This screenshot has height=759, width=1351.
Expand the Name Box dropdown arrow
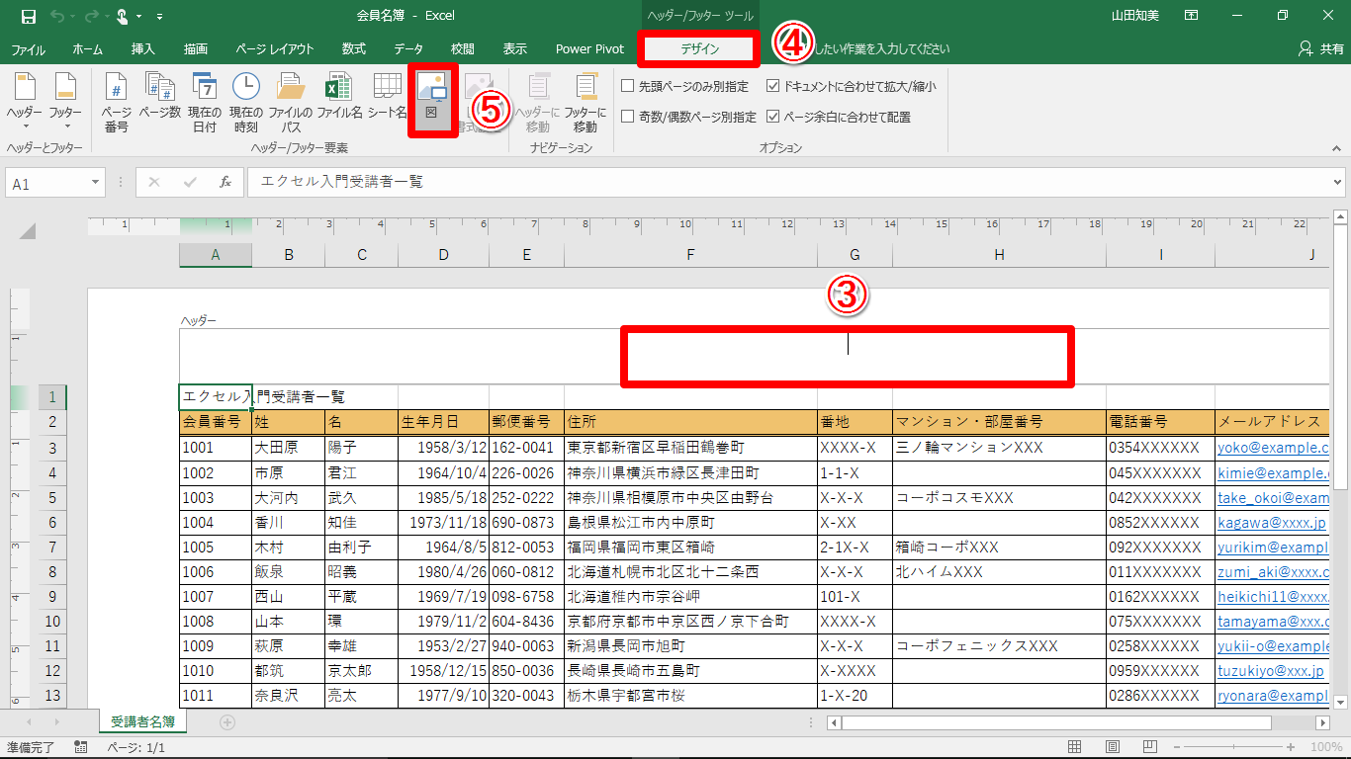click(x=96, y=183)
